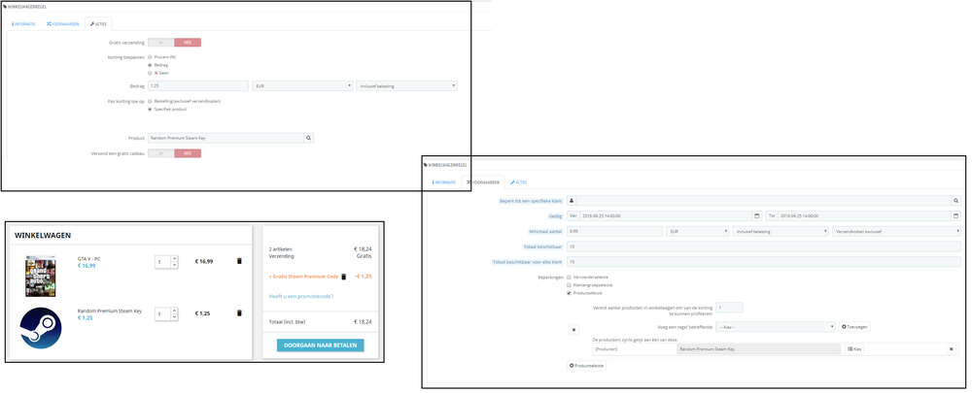Screen dimensions: 972x393
Task: Click the Bedrag field containing 1.25
Action: 198,86
